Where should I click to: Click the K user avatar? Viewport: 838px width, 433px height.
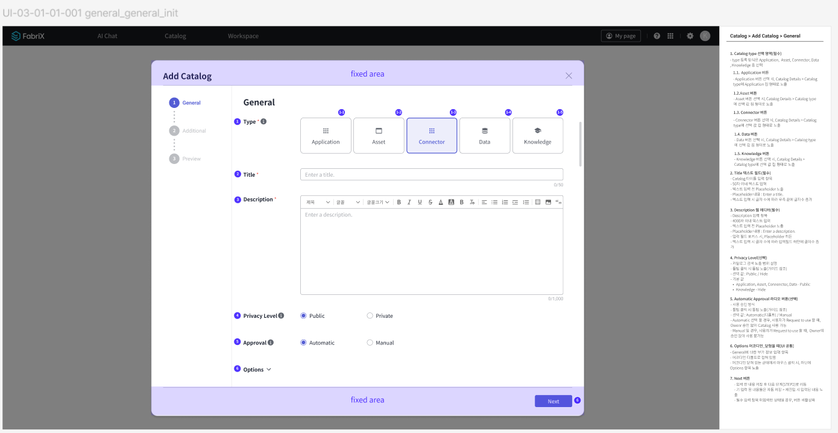click(705, 36)
